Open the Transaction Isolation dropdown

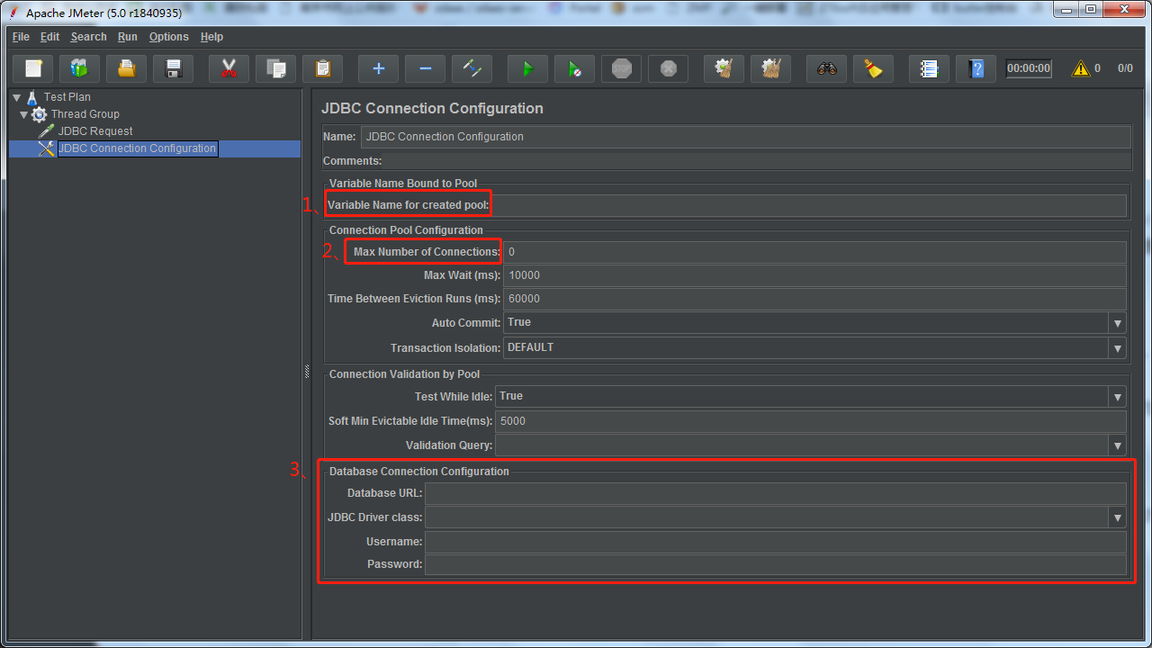(1118, 348)
